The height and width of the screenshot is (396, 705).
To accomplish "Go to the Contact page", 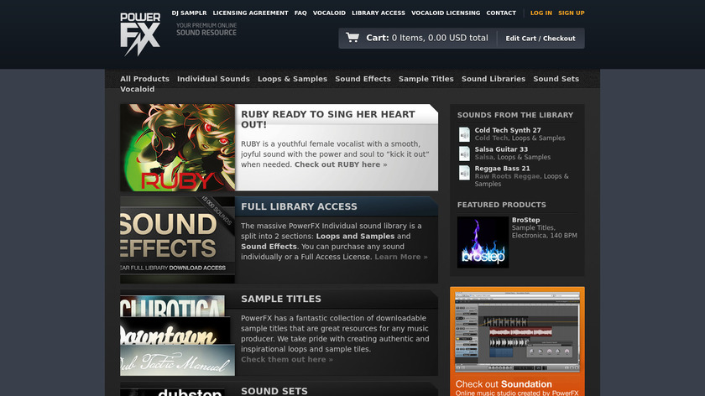I will (x=501, y=13).
